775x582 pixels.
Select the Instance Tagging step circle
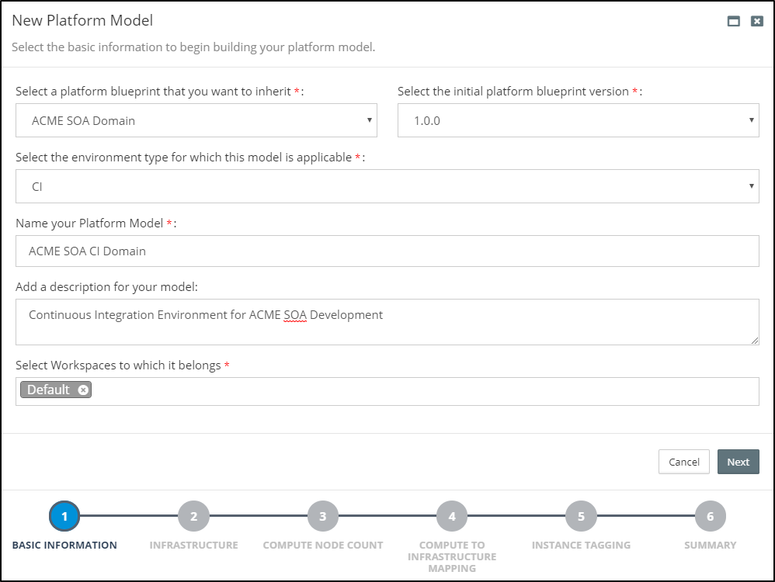coord(581,515)
